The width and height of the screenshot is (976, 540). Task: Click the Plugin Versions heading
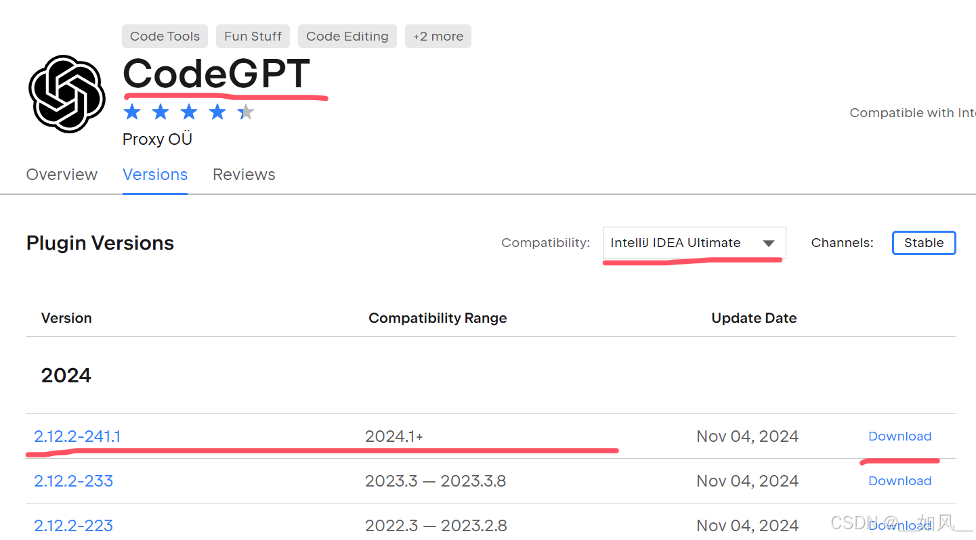pos(100,243)
